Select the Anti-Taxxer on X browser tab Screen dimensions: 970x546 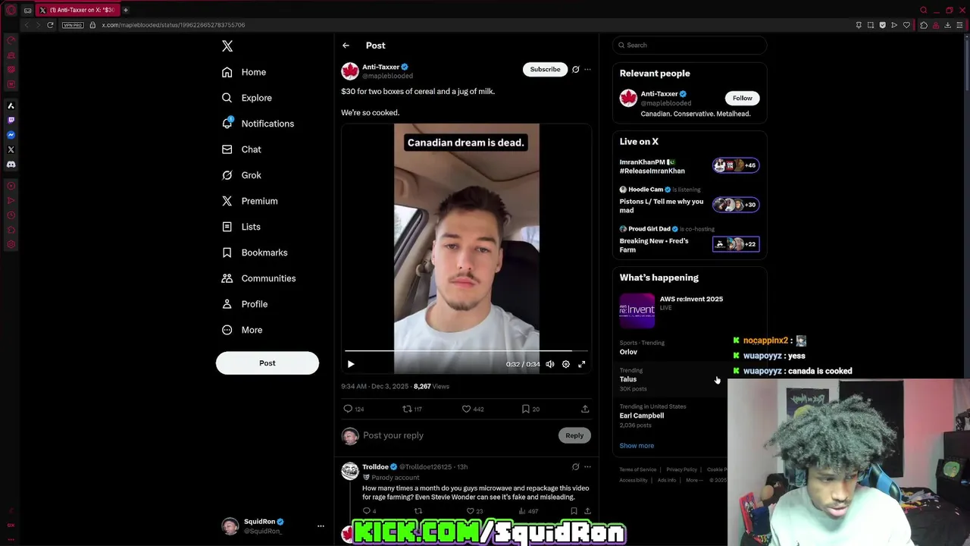78,10
